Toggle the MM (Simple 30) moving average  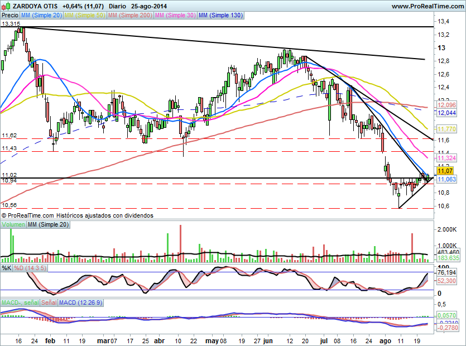(175, 16)
